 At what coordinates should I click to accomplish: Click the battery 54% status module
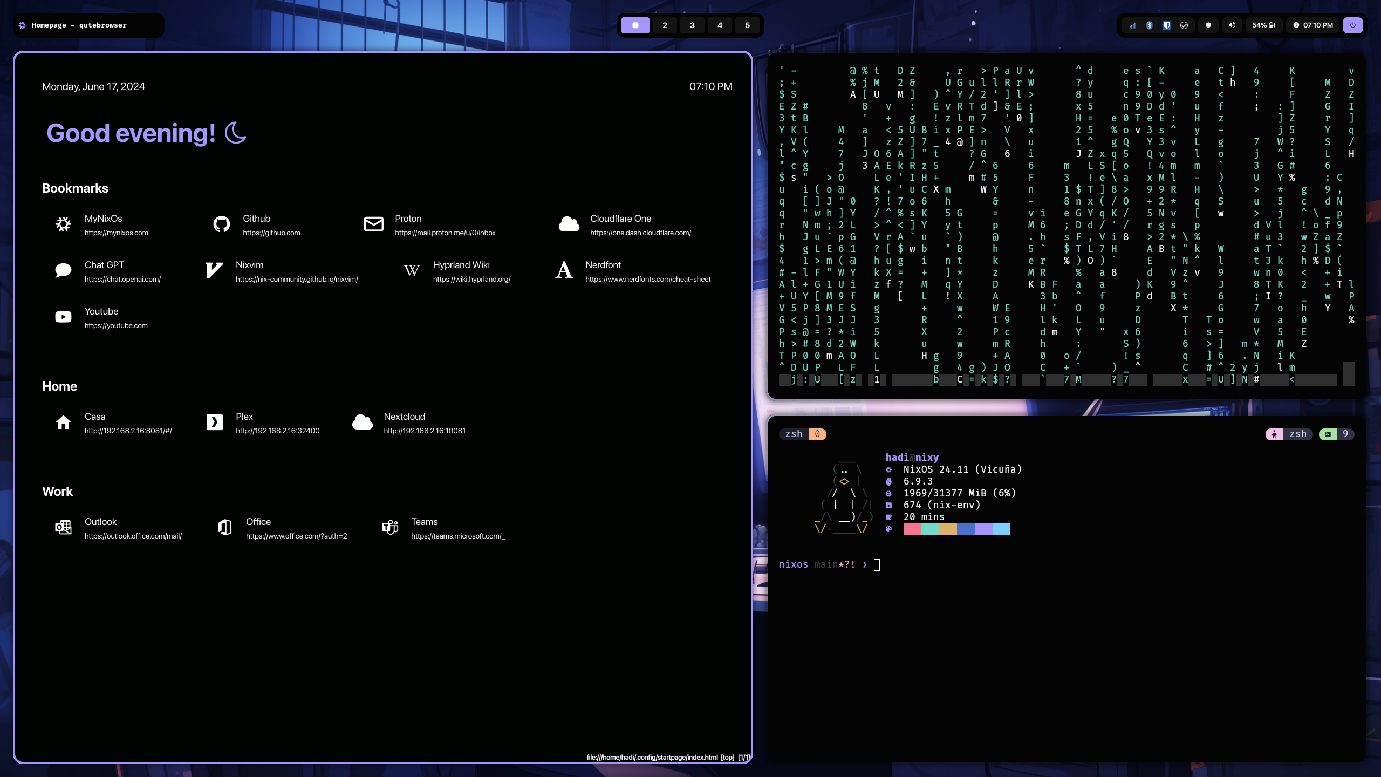pyautogui.click(x=1263, y=25)
